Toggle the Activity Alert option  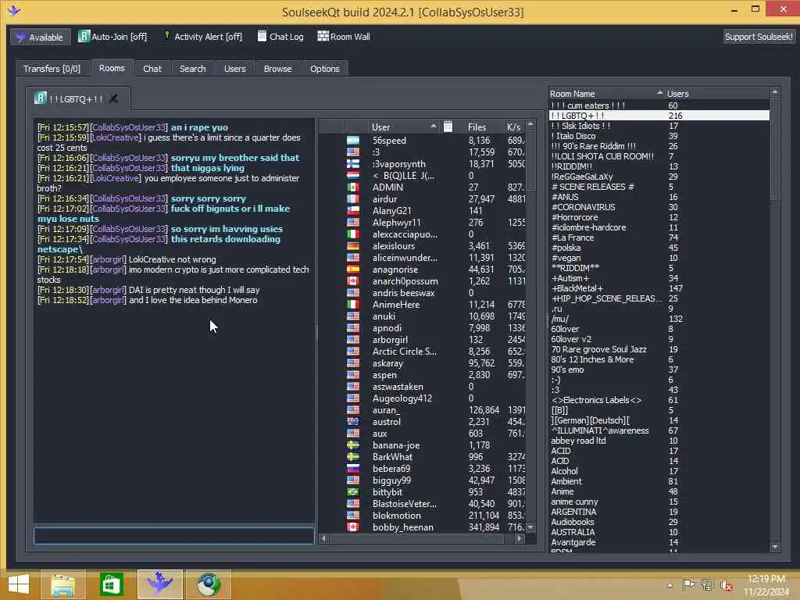tap(202, 37)
